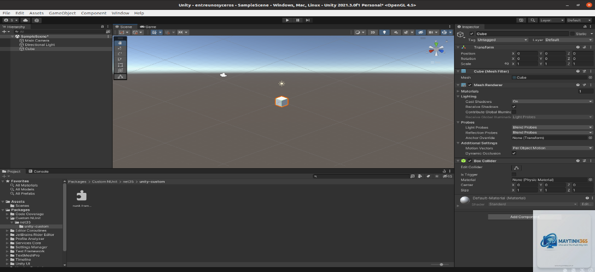Toggle hidden objects visibility icon in Scene
Viewport: 595px width, 272px height.
[x=420, y=32]
